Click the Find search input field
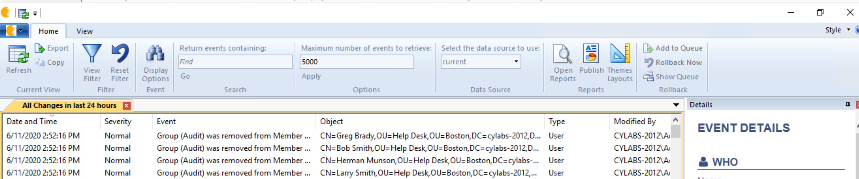Image resolution: width=859 pixels, height=179 pixels. (x=235, y=62)
